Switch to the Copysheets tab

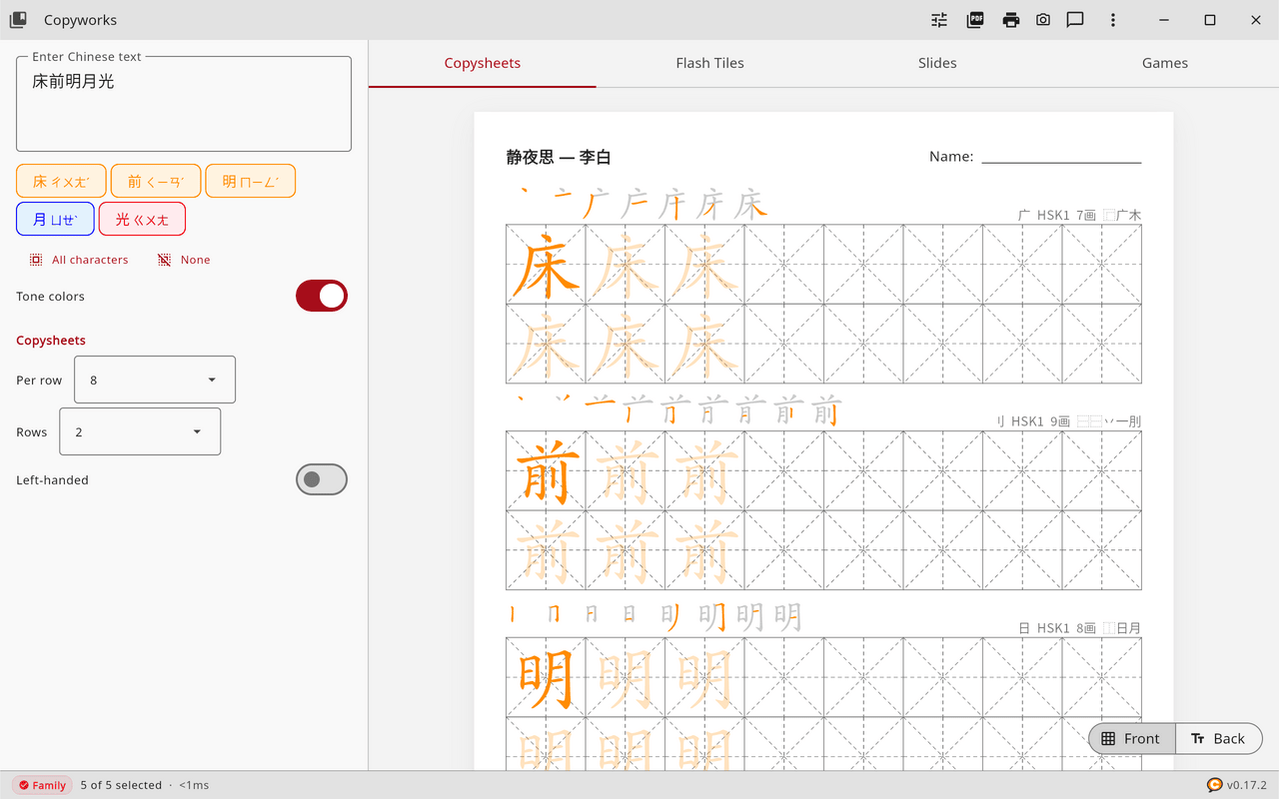pyautogui.click(x=483, y=63)
